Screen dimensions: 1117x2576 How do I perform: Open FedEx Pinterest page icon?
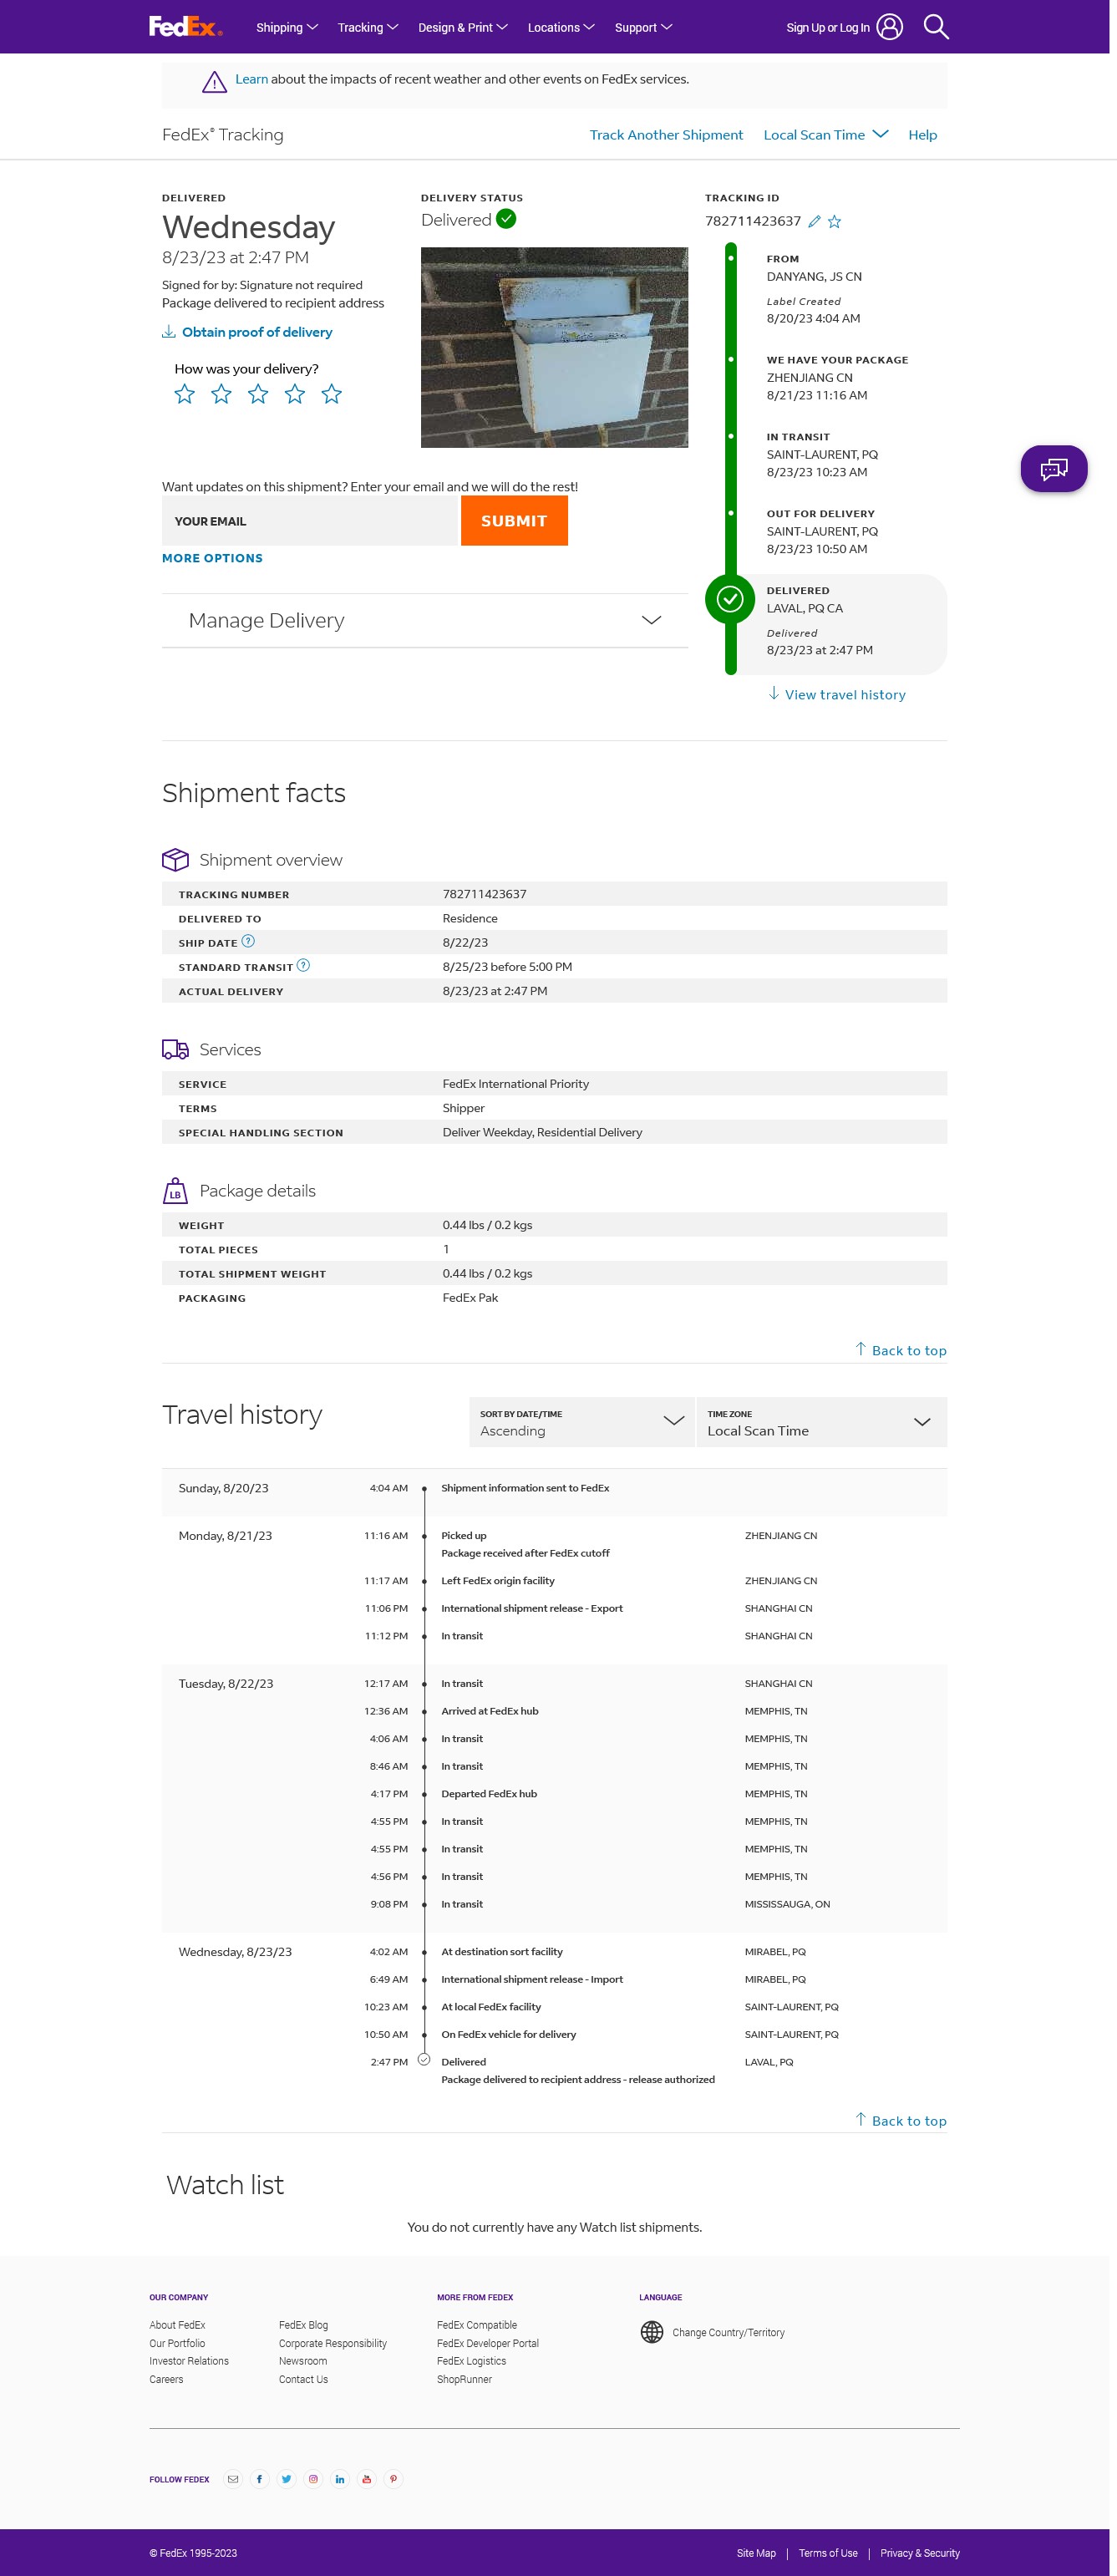(x=393, y=2479)
